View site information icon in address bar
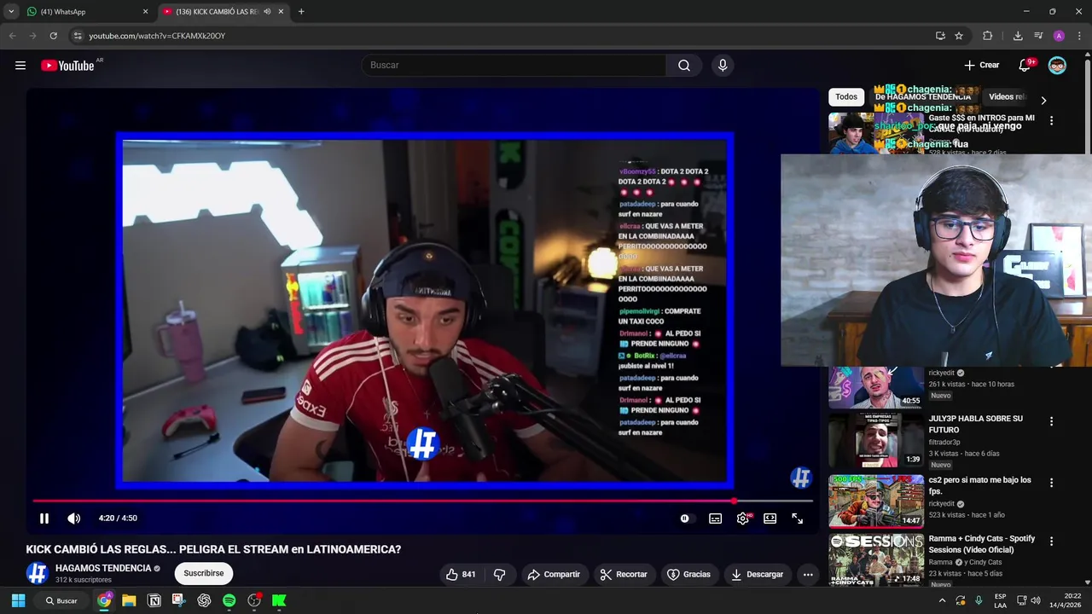This screenshot has height=614, width=1092. [78, 36]
